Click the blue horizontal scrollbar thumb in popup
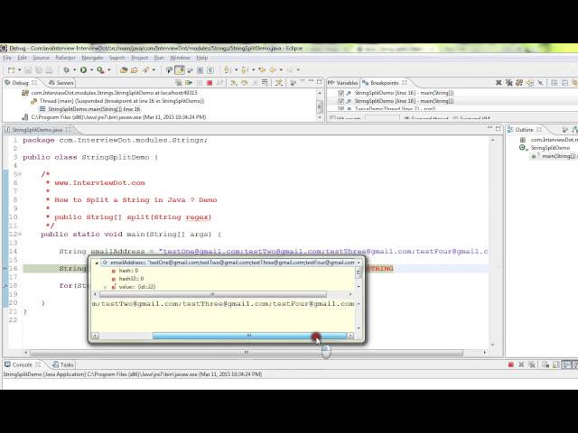Image resolution: width=578 pixels, height=433 pixels. tap(249, 336)
